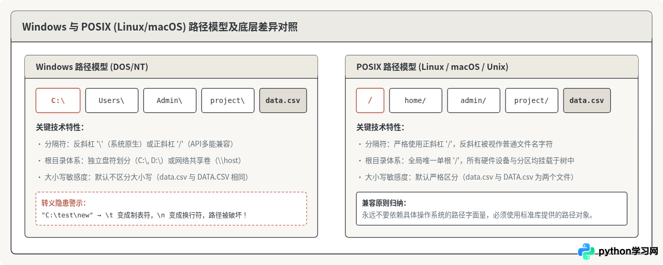Click the 'python学习网' site label
Image resolution: width=663 pixels, height=265 pixels.
pos(628,252)
